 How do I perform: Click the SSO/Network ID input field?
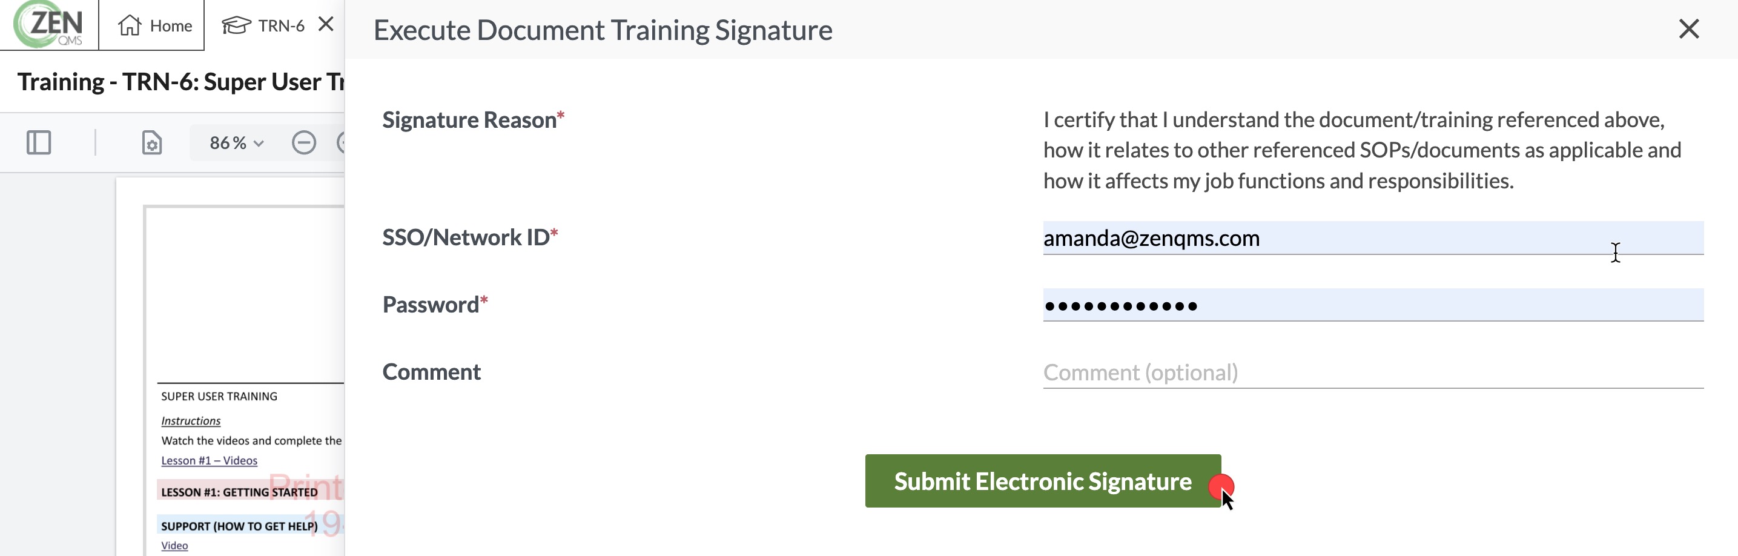[1373, 237]
